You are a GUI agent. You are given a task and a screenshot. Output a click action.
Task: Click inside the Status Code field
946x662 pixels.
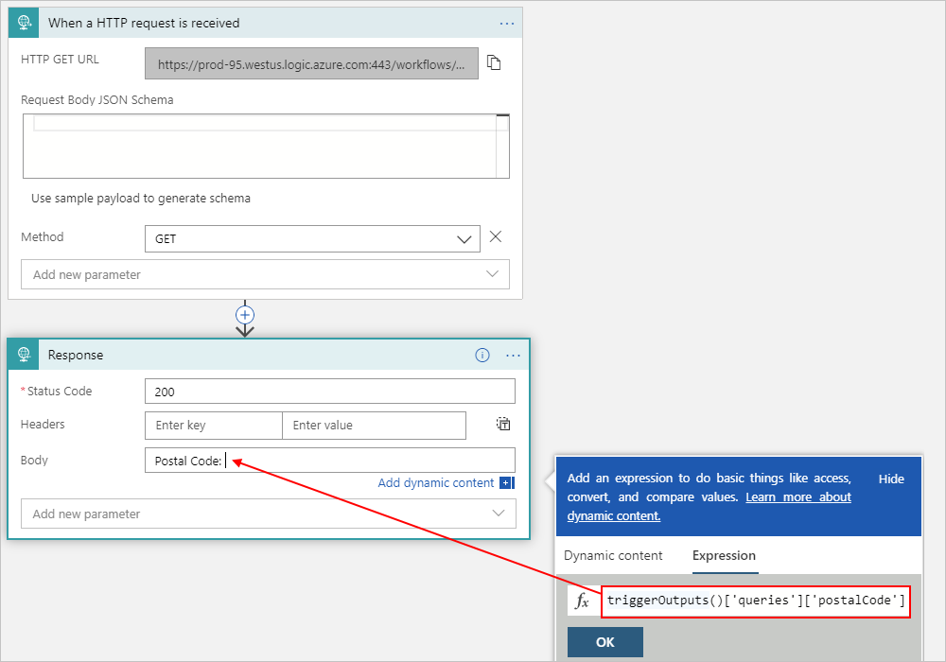[330, 391]
